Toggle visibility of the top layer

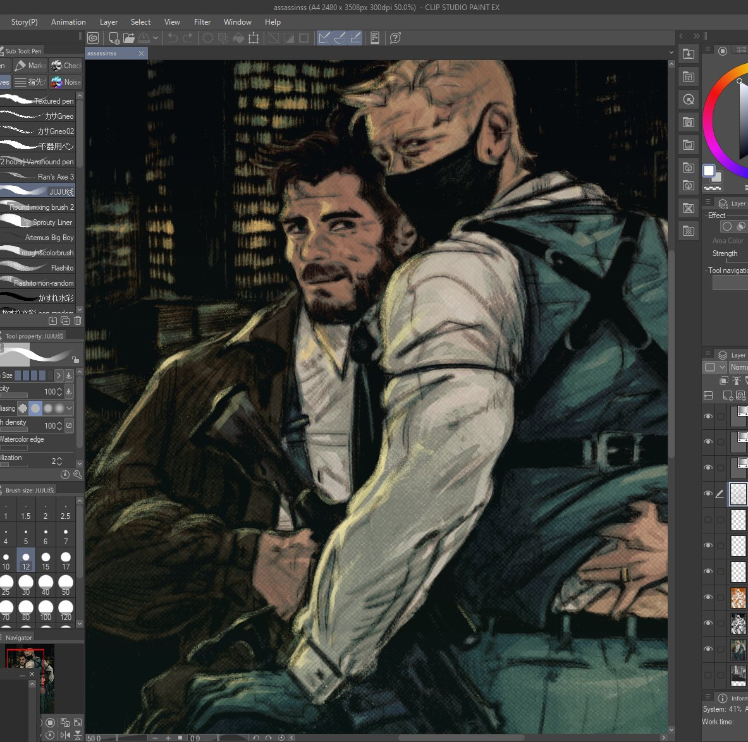coord(708,416)
